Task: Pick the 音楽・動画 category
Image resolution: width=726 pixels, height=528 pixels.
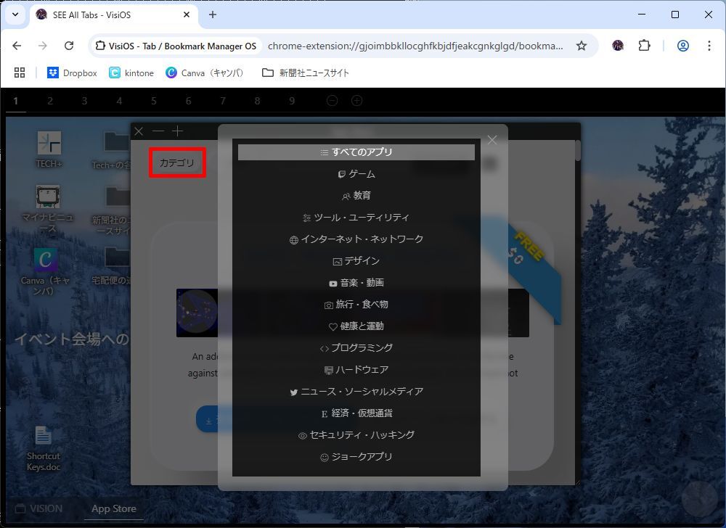Action: pos(356,282)
